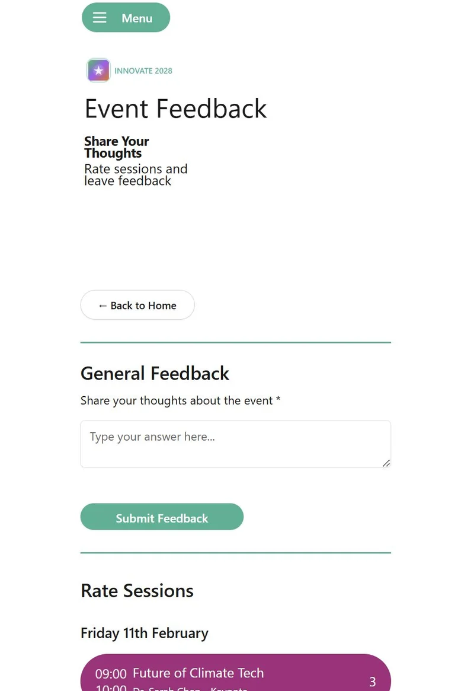Click the hamburger lines inside Menu button

click(100, 17)
